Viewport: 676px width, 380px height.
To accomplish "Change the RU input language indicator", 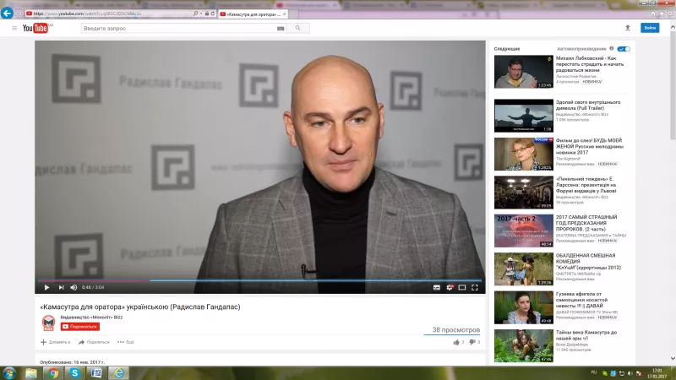I will coord(594,372).
